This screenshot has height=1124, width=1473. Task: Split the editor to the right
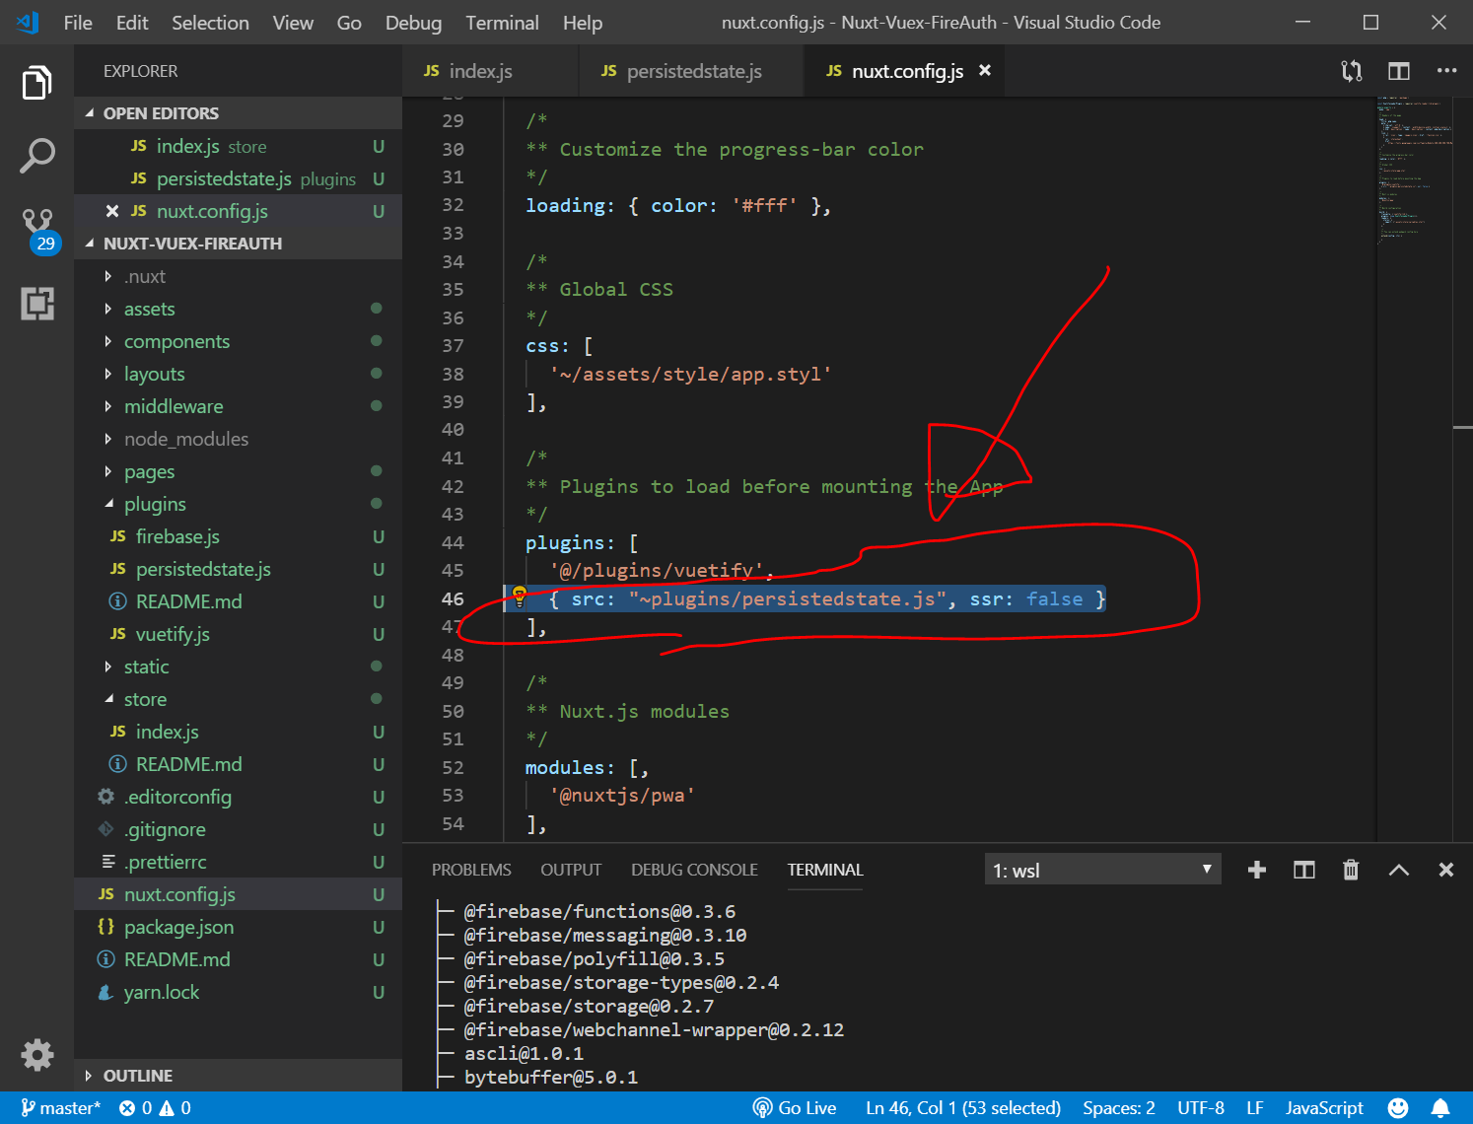[1399, 71]
